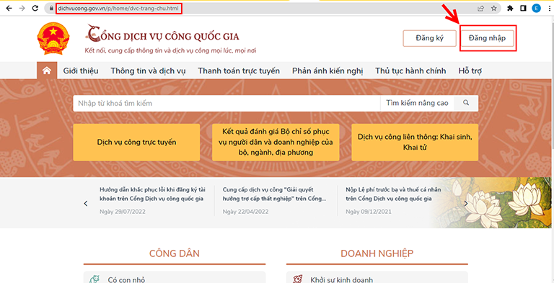Click the browser back arrow

(x=9, y=8)
